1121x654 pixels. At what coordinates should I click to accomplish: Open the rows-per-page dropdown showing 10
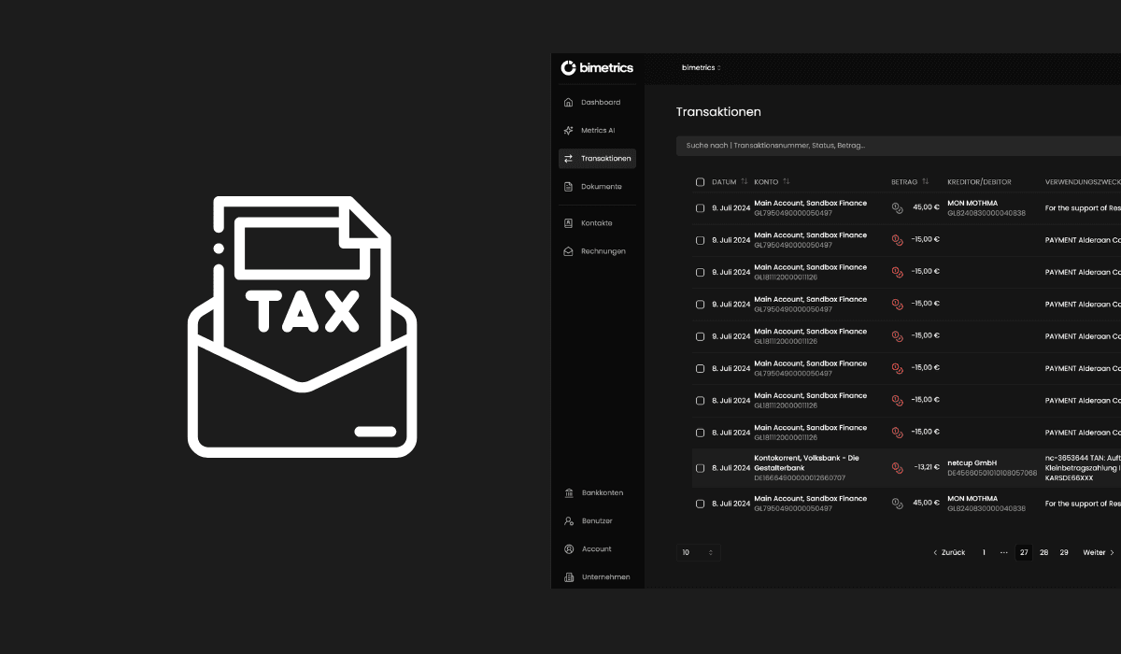(698, 553)
